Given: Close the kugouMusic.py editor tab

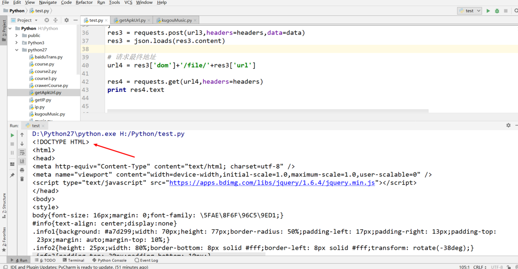Looking at the screenshot, I should (195, 20).
